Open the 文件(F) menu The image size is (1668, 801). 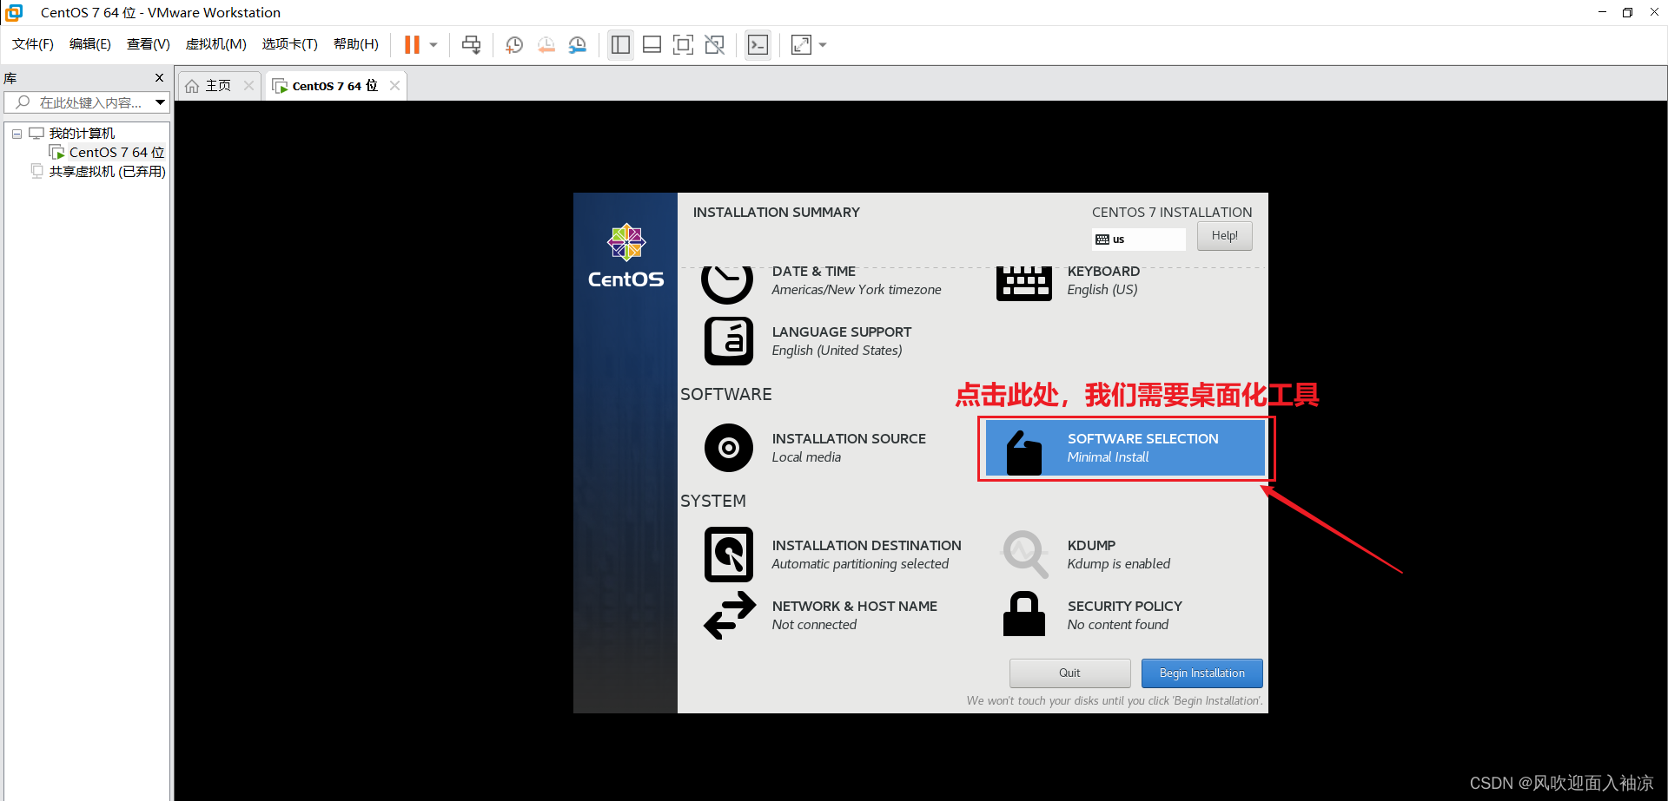tap(33, 44)
